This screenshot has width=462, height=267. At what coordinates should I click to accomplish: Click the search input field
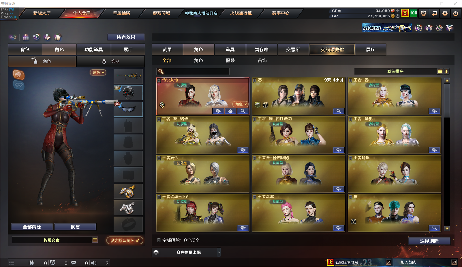pyautogui.click(x=193, y=71)
